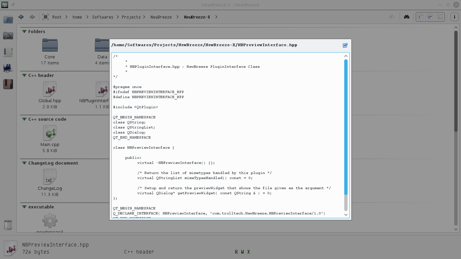Viewport: 461px width, 259px height.
Task: Click the '#include <QtPlugin>' line
Action: tap(135, 107)
